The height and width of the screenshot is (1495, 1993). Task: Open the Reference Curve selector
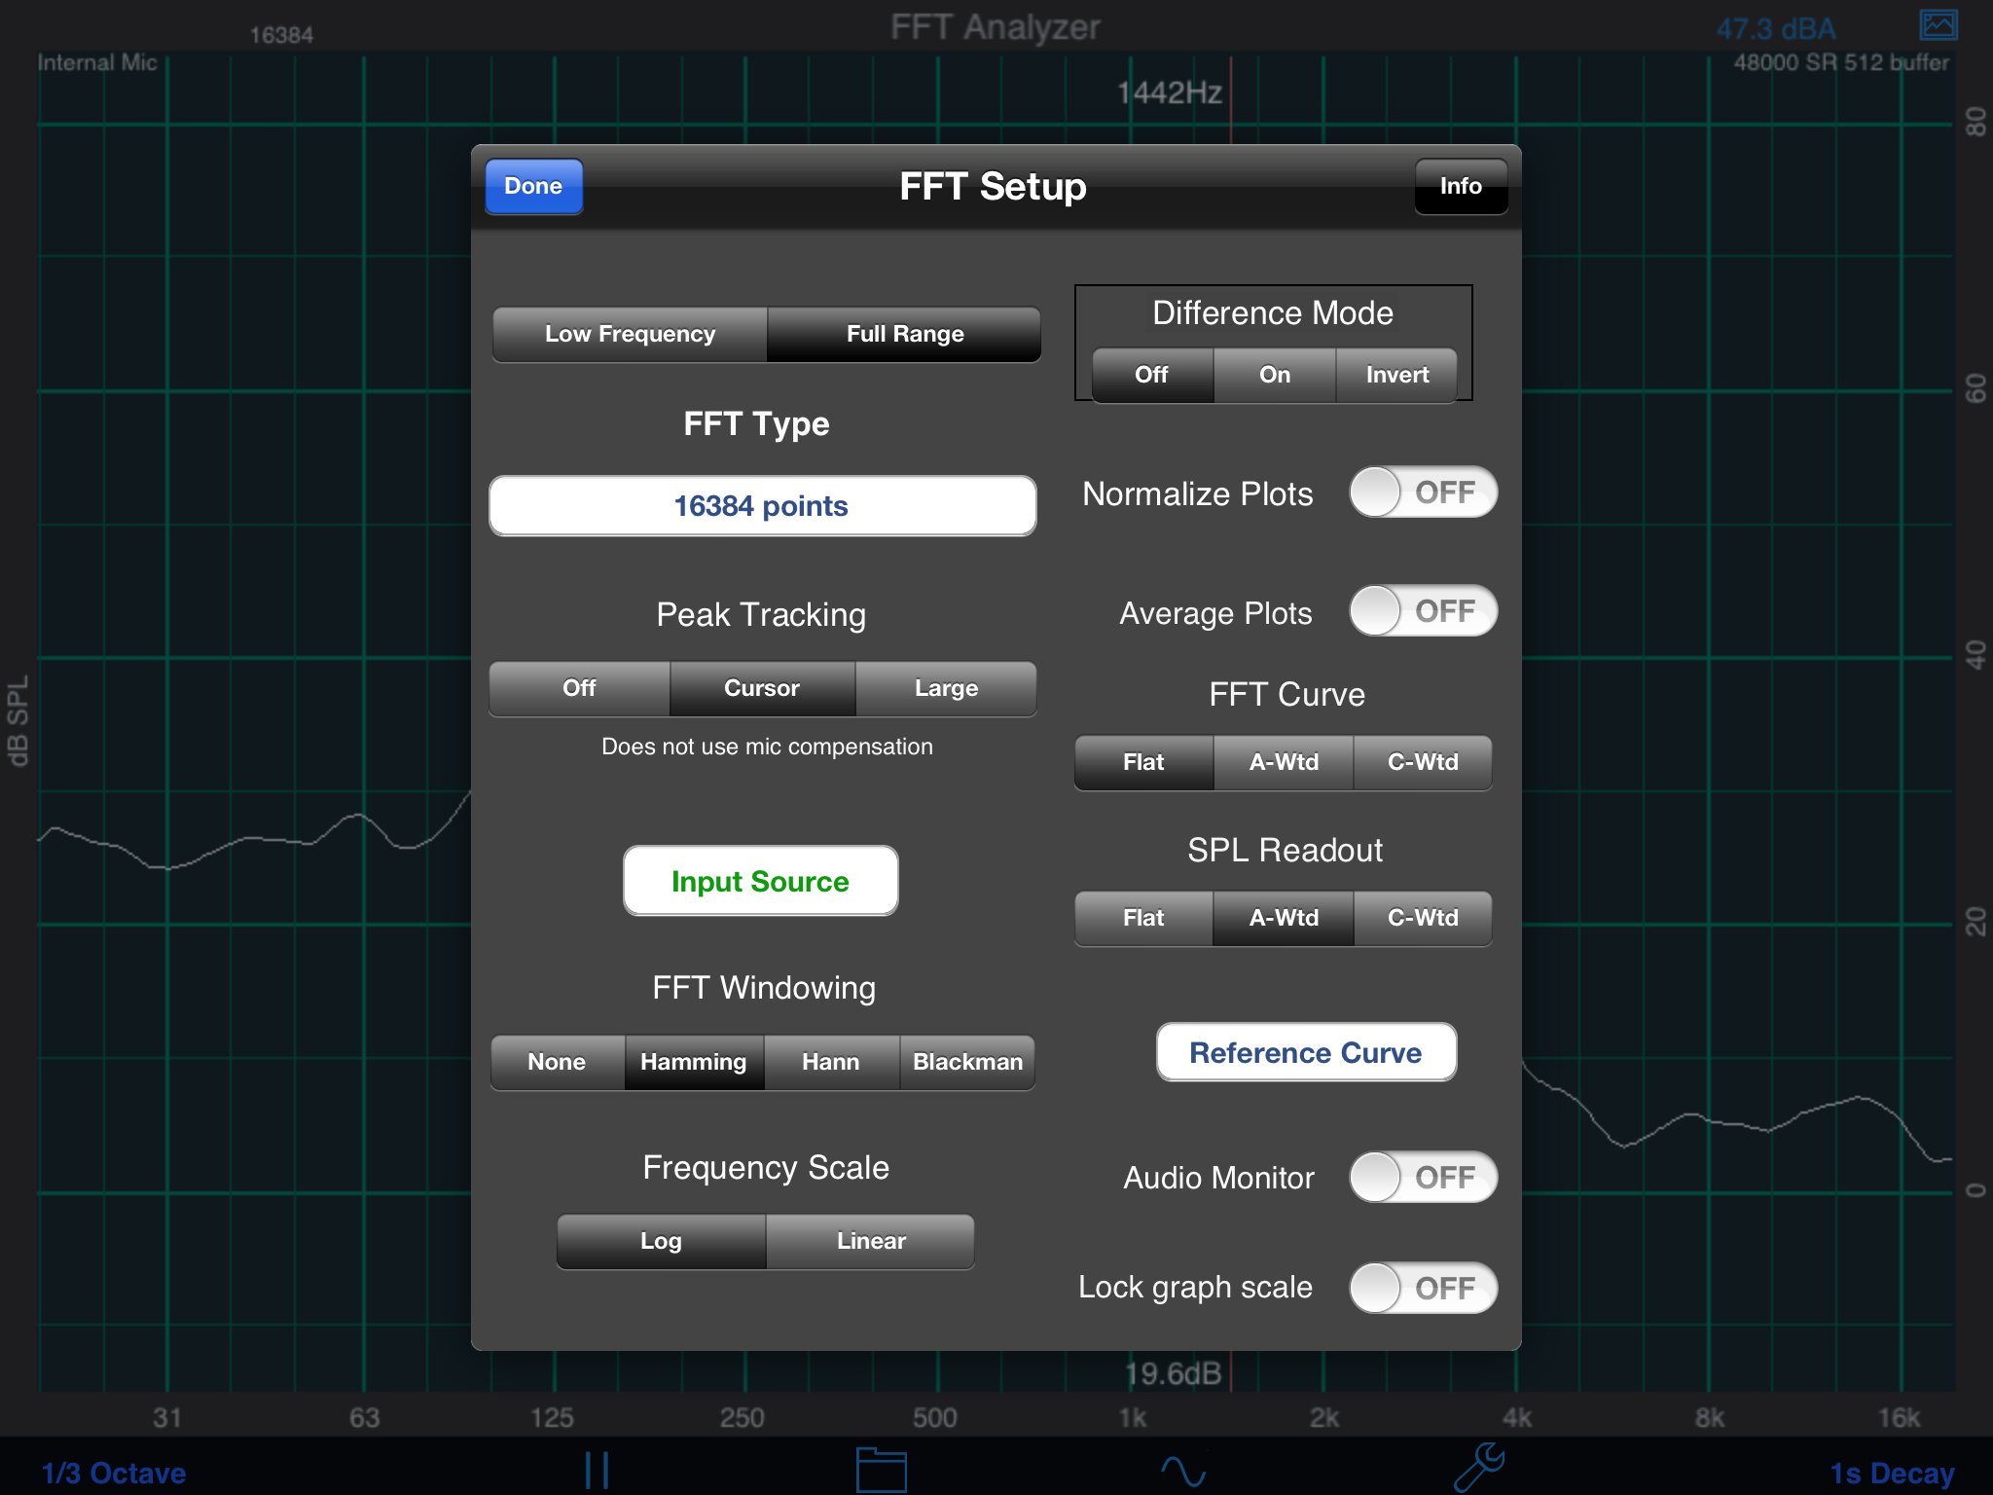pyautogui.click(x=1305, y=1052)
